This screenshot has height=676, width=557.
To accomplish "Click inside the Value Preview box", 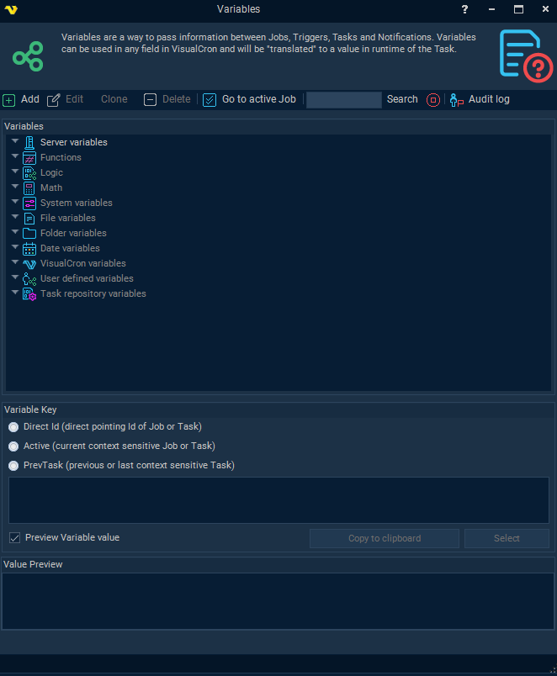I will (278, 601).
